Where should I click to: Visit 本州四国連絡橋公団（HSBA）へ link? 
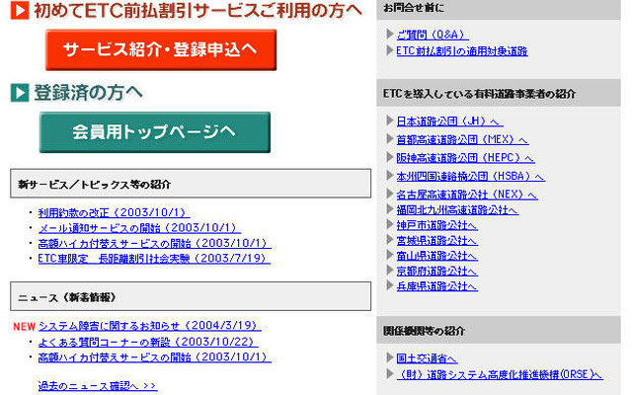pyautogui.click(x=470, y=176)
